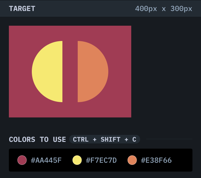Screen dimensions: 201x178
Task: Copy the #AA445F hex code text
Action: click(46, 160)
